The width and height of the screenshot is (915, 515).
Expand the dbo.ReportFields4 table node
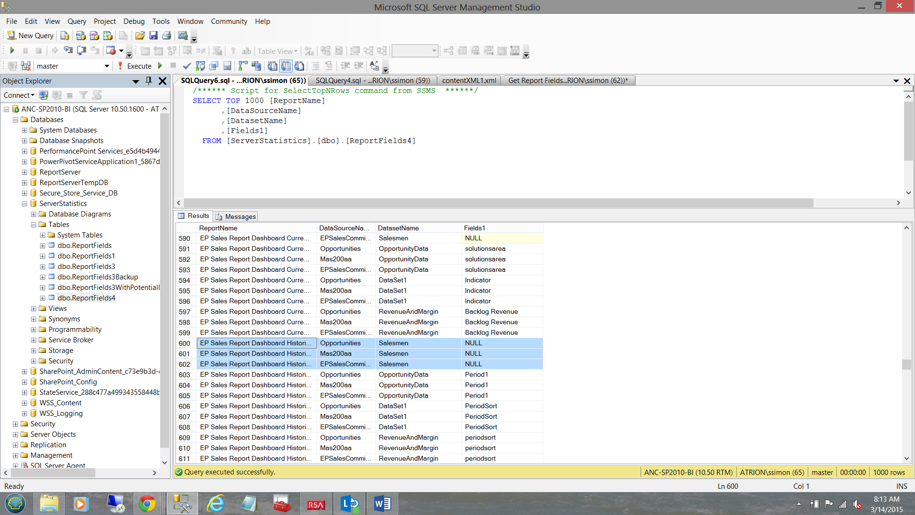tap(42, 298)
